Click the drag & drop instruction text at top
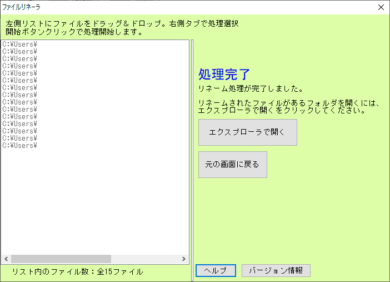This screenshot has width=390, height=282. [x=122, y=24]
